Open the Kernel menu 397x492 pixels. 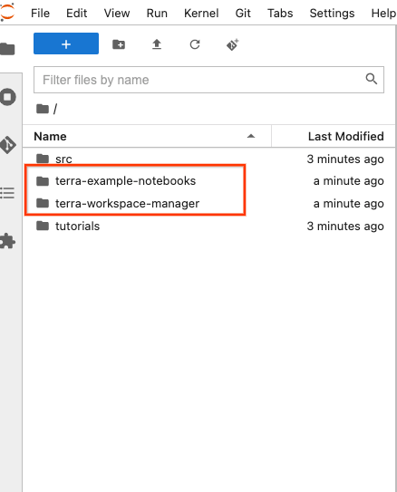(x=201, y=14)
